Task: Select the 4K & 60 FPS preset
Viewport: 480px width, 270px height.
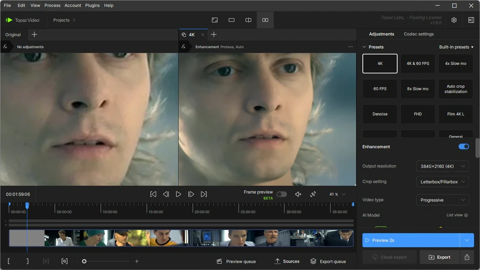Action: tap(418, 64)
